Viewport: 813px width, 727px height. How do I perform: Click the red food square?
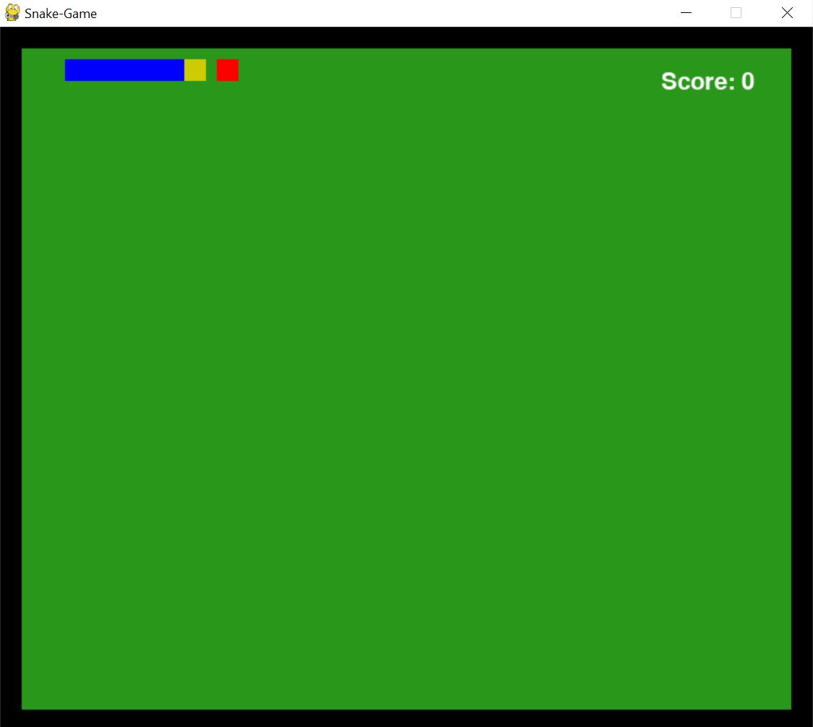pyautogui.click(x=228, y=70)
